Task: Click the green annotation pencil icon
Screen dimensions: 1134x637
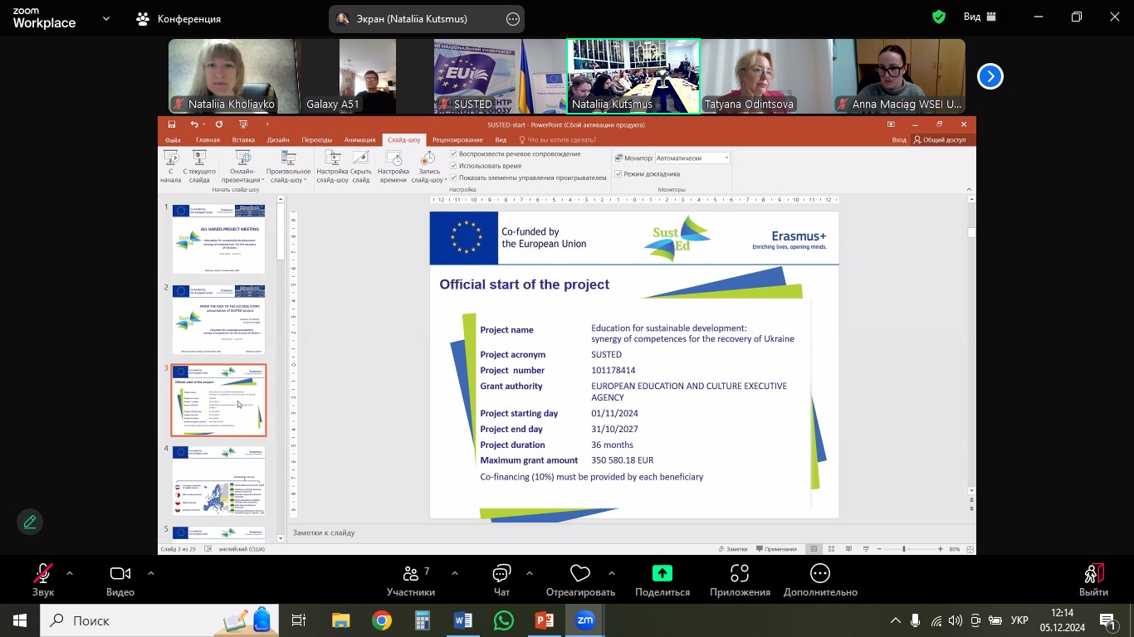Action: tap(30, 522)
